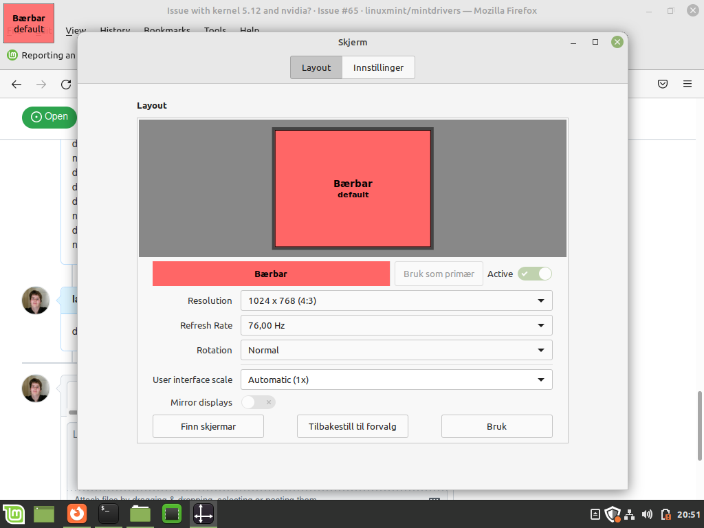Select the Layout tab in Skjerm
The width and height of the screenshot is (704, 528).
click(316, 67)
